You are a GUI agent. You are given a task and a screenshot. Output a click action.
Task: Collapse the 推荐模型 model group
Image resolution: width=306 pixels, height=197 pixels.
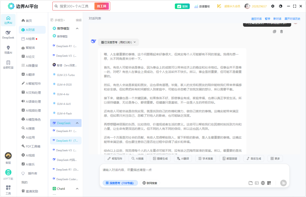77,28
